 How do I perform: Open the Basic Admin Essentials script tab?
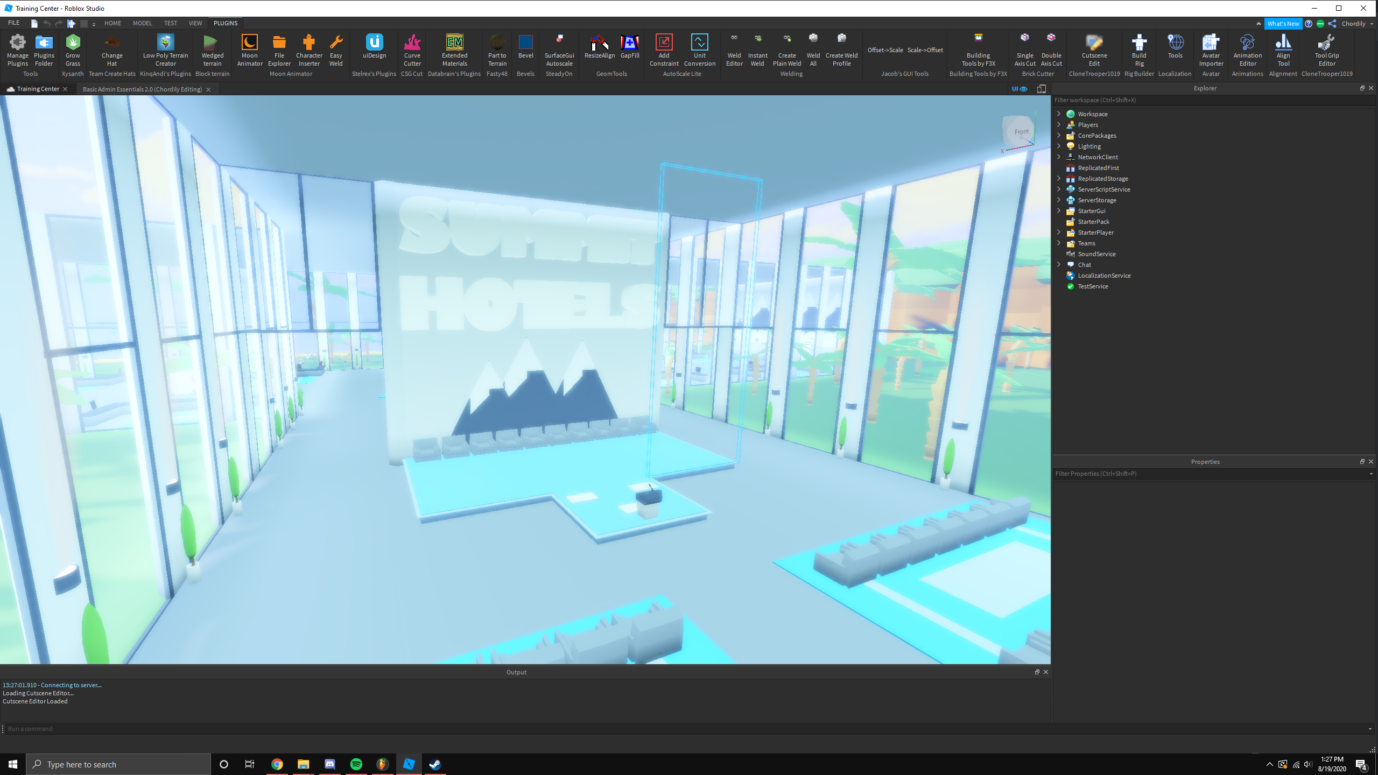[x=142, y=89]
